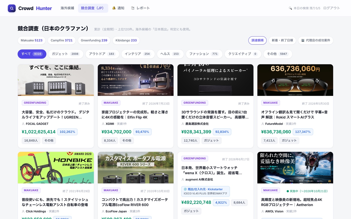Filter by ヘルス 153 category

[x=170, y=54]
